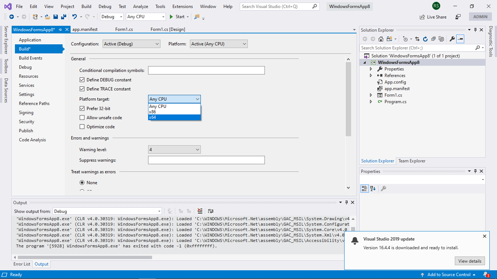Save the current file with floppy icon
The height and width of the screenshot is (279, 497).
56,17
